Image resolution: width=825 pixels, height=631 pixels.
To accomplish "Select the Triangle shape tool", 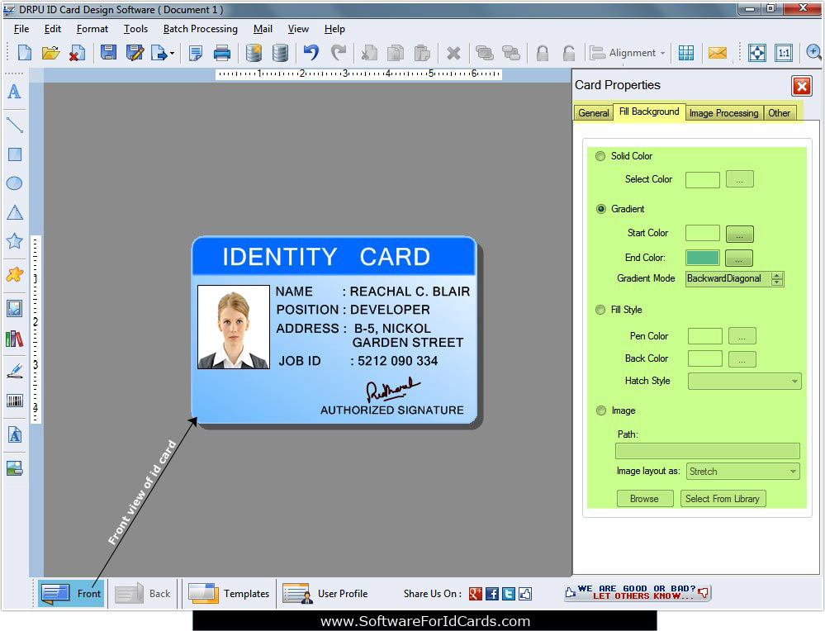I will (15, 212).
